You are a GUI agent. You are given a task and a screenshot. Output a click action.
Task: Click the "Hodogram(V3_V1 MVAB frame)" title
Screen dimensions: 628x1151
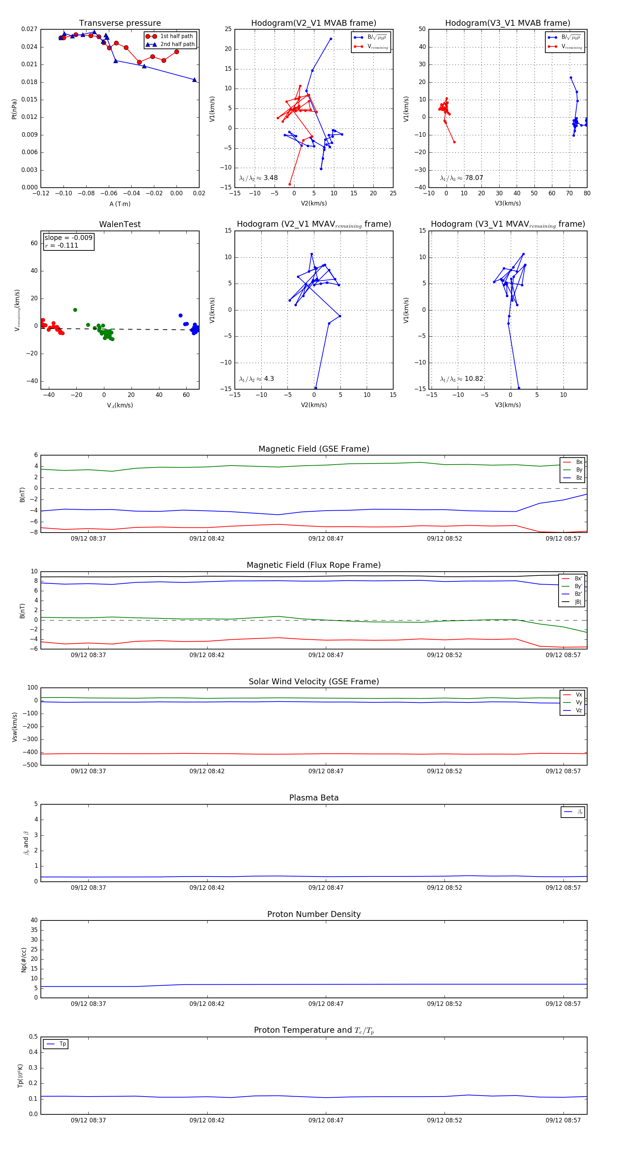tap(508, 23)
